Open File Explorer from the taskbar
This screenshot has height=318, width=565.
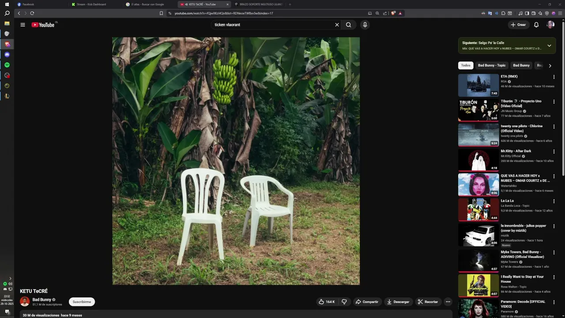(7, 23)
